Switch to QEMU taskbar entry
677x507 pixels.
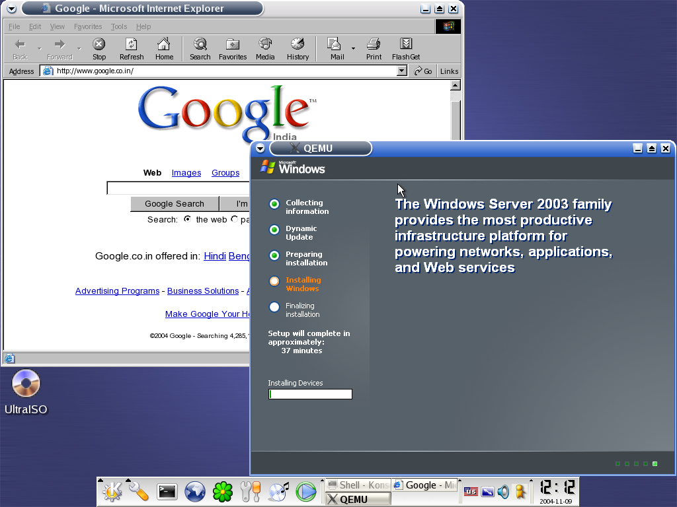pyautogui.click(x=358, y=499)
